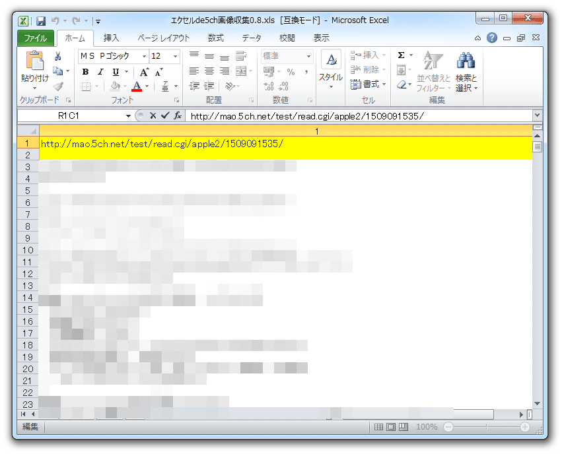
Task: Open the スタイル styles button
Action: [x=331, y=70]
